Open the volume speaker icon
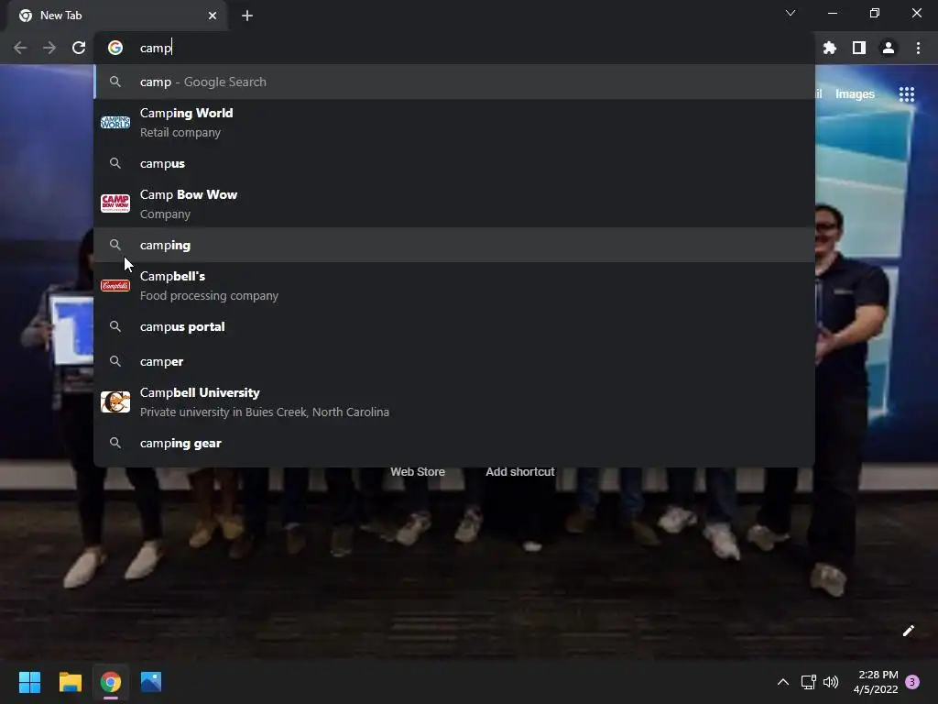The width and height of the screenshot is (938, 704). (831, 682)
